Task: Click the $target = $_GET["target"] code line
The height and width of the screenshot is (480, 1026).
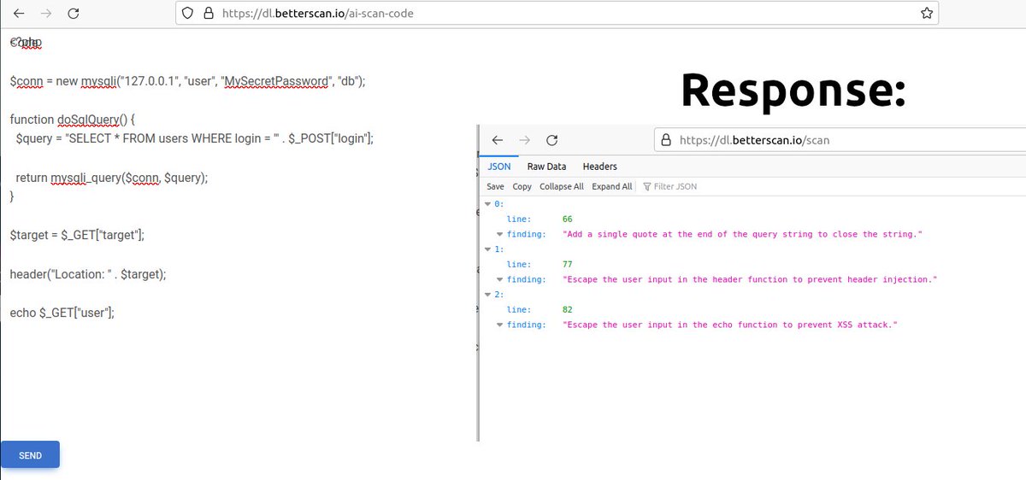Action: [77, 234]
